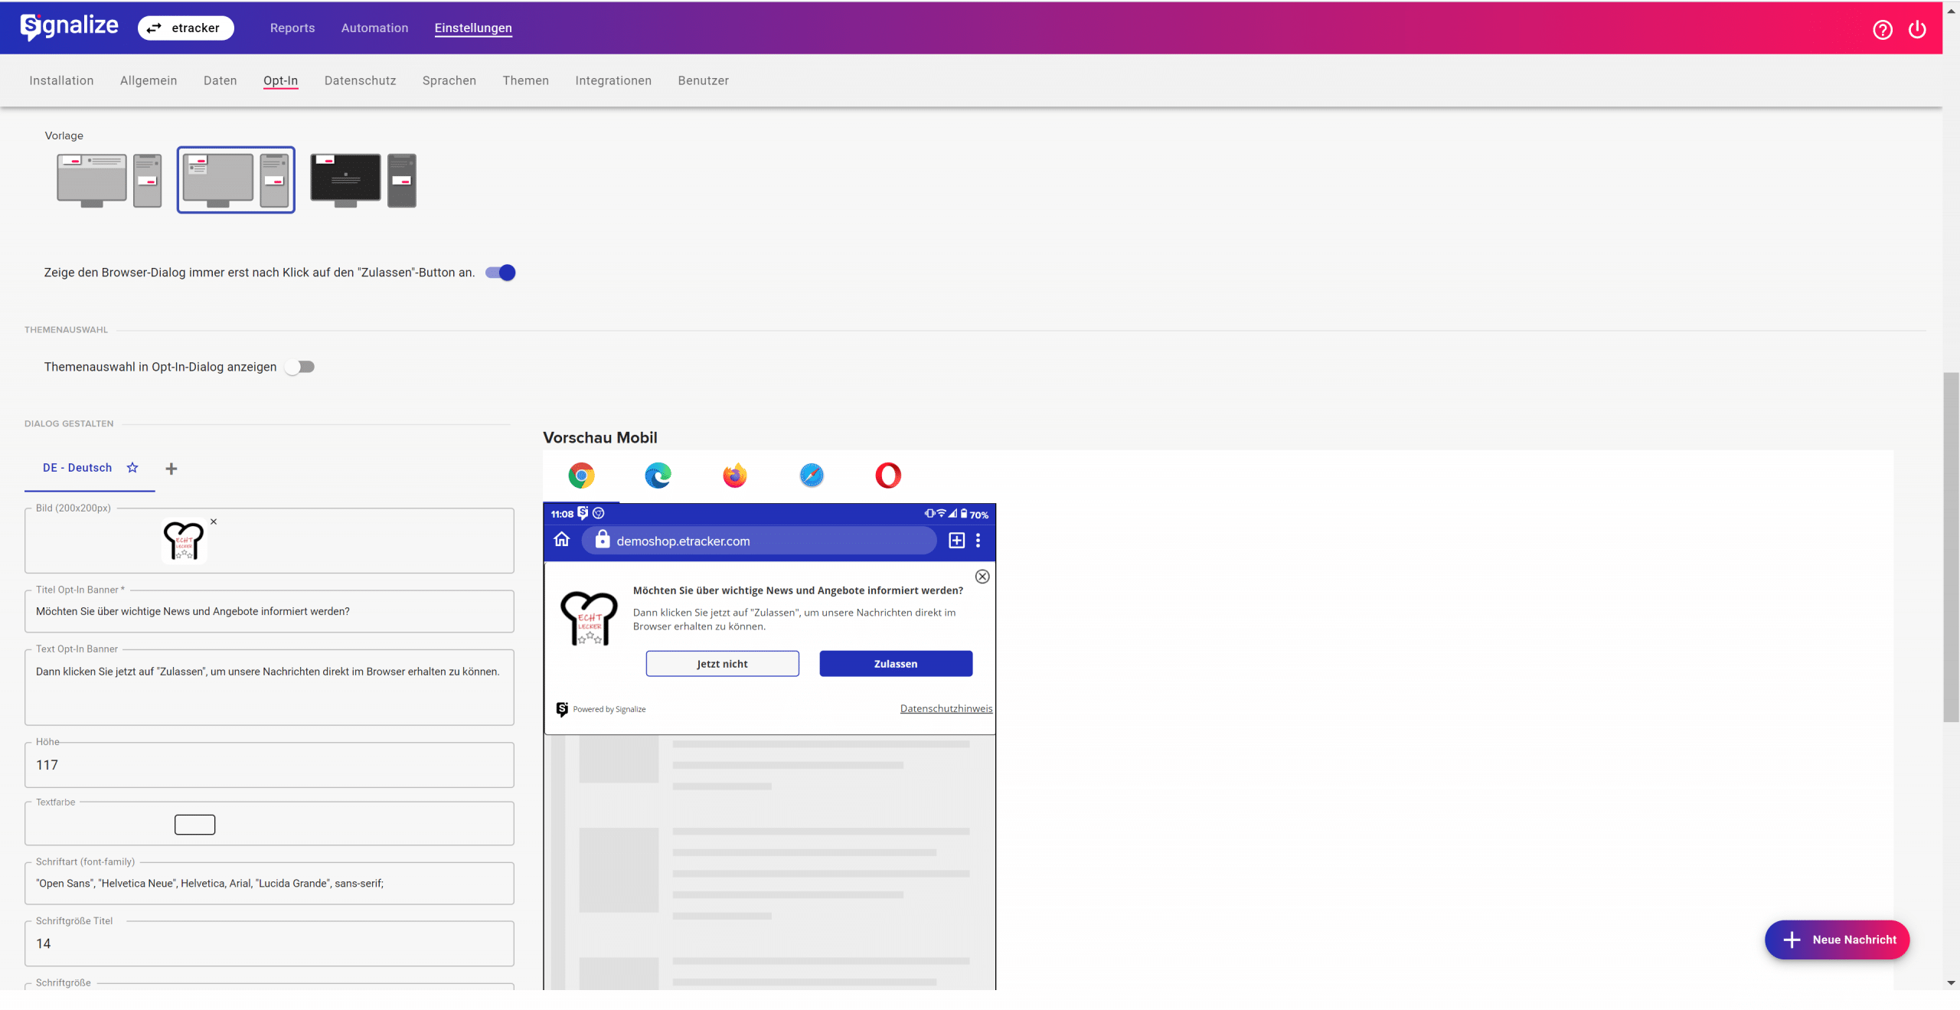Switch to the Installation tab

(x=61, y=80)
